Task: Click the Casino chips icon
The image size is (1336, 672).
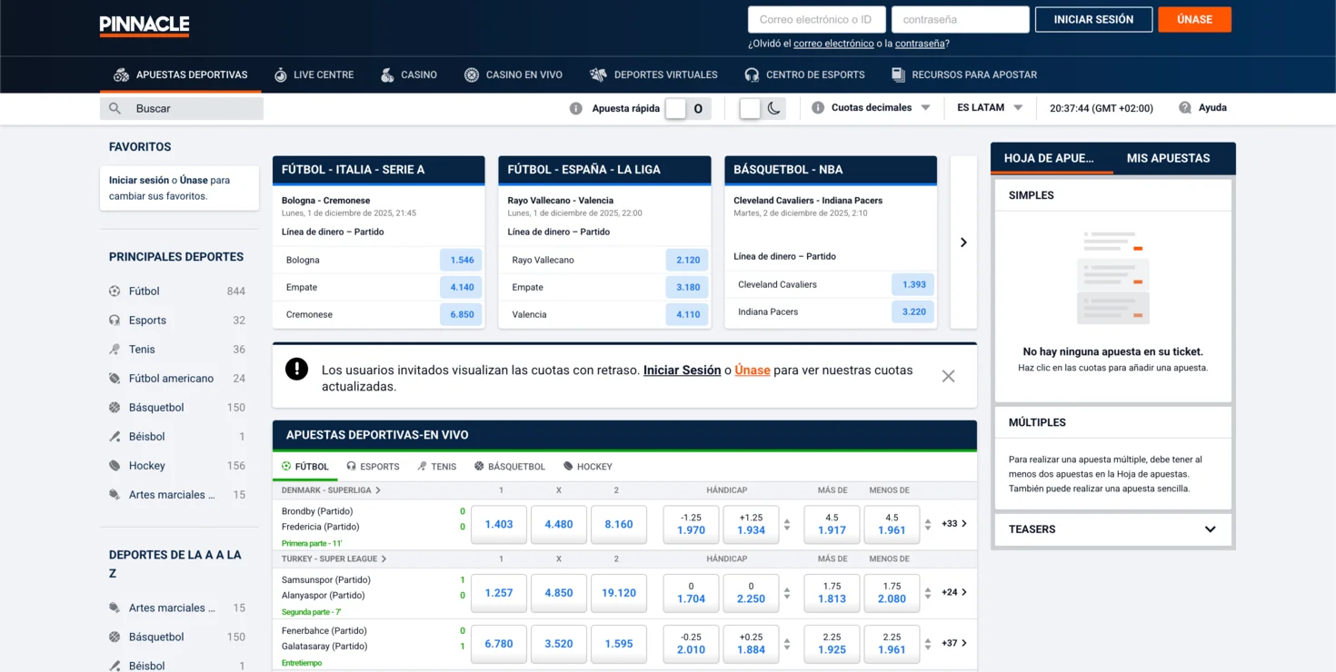Action: pos(387,74)
